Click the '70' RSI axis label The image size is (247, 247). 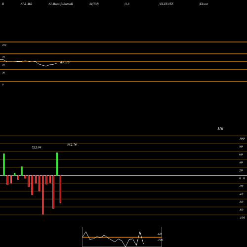[3, 57]
